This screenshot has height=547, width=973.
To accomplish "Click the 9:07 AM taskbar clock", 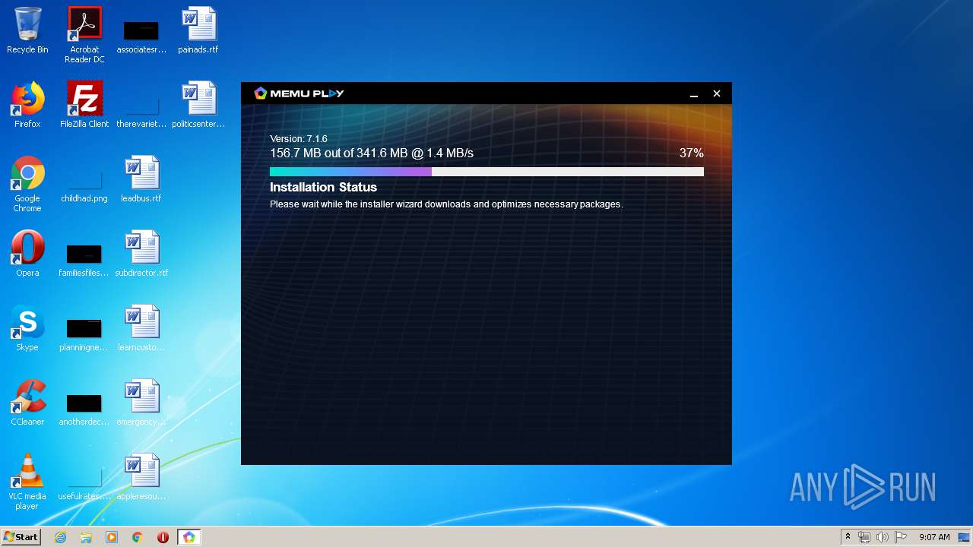I will [934, 537].
